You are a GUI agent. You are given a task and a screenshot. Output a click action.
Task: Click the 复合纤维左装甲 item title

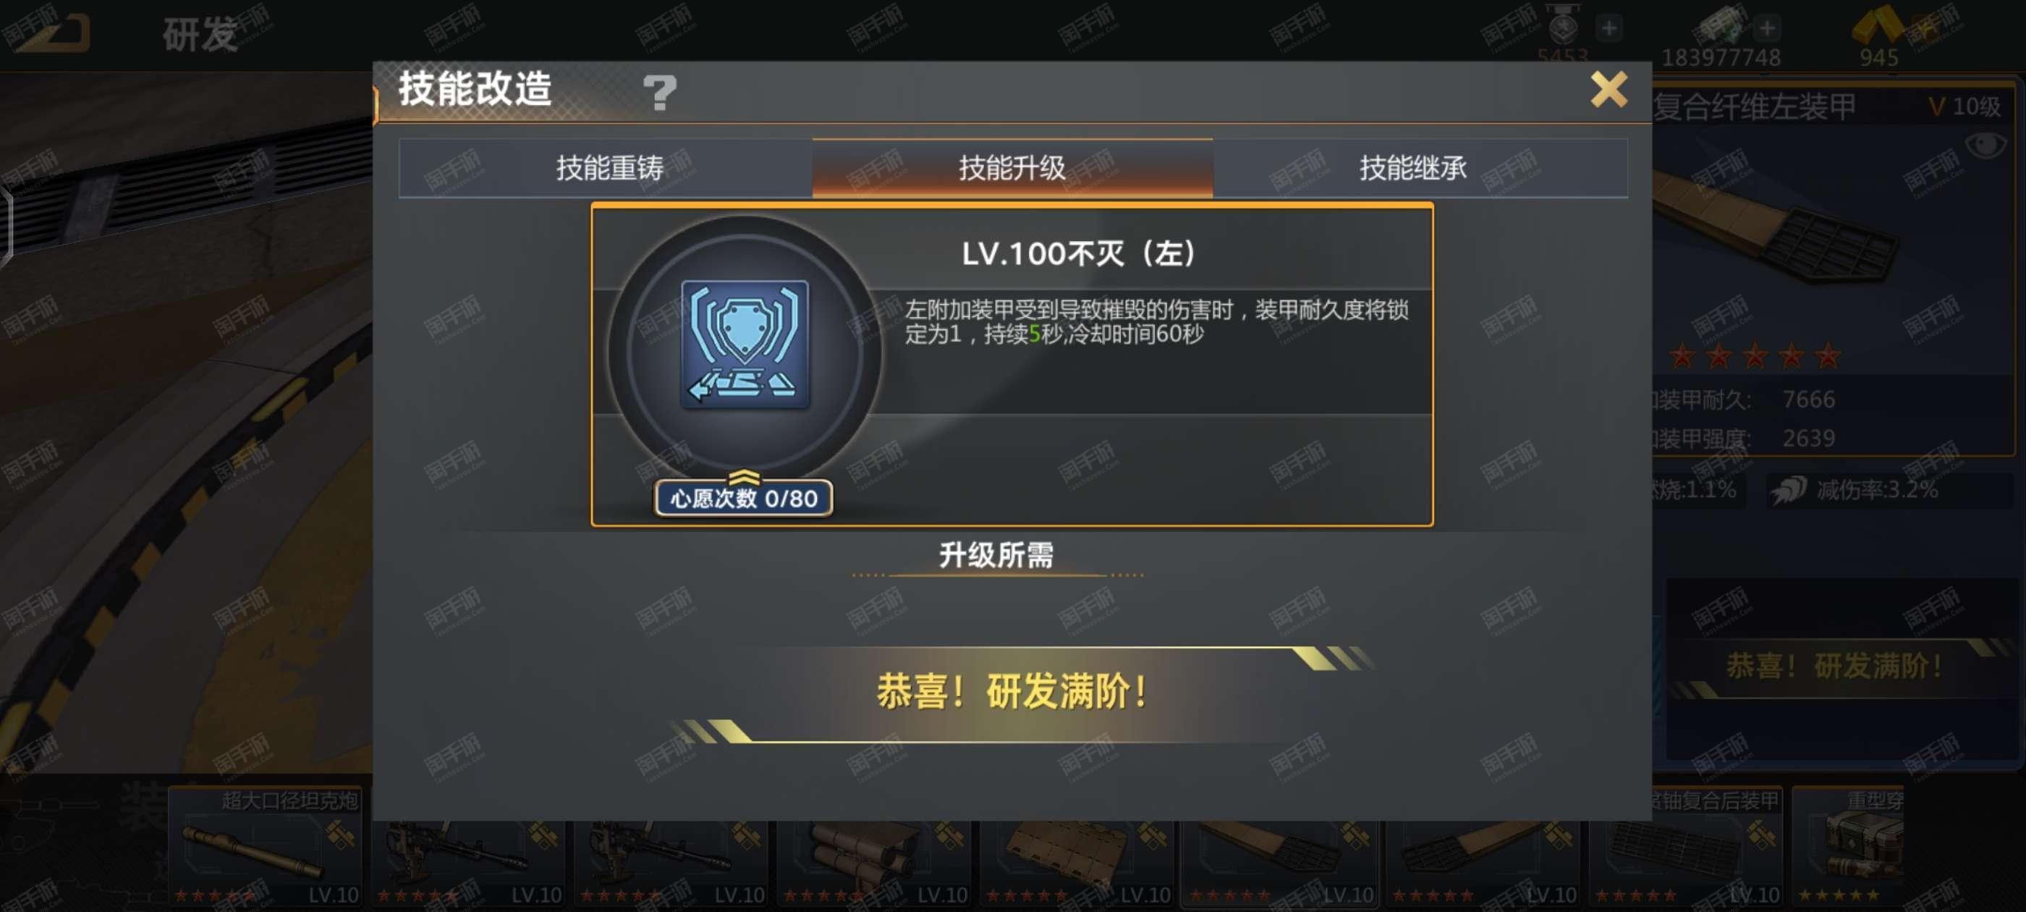1755,107
